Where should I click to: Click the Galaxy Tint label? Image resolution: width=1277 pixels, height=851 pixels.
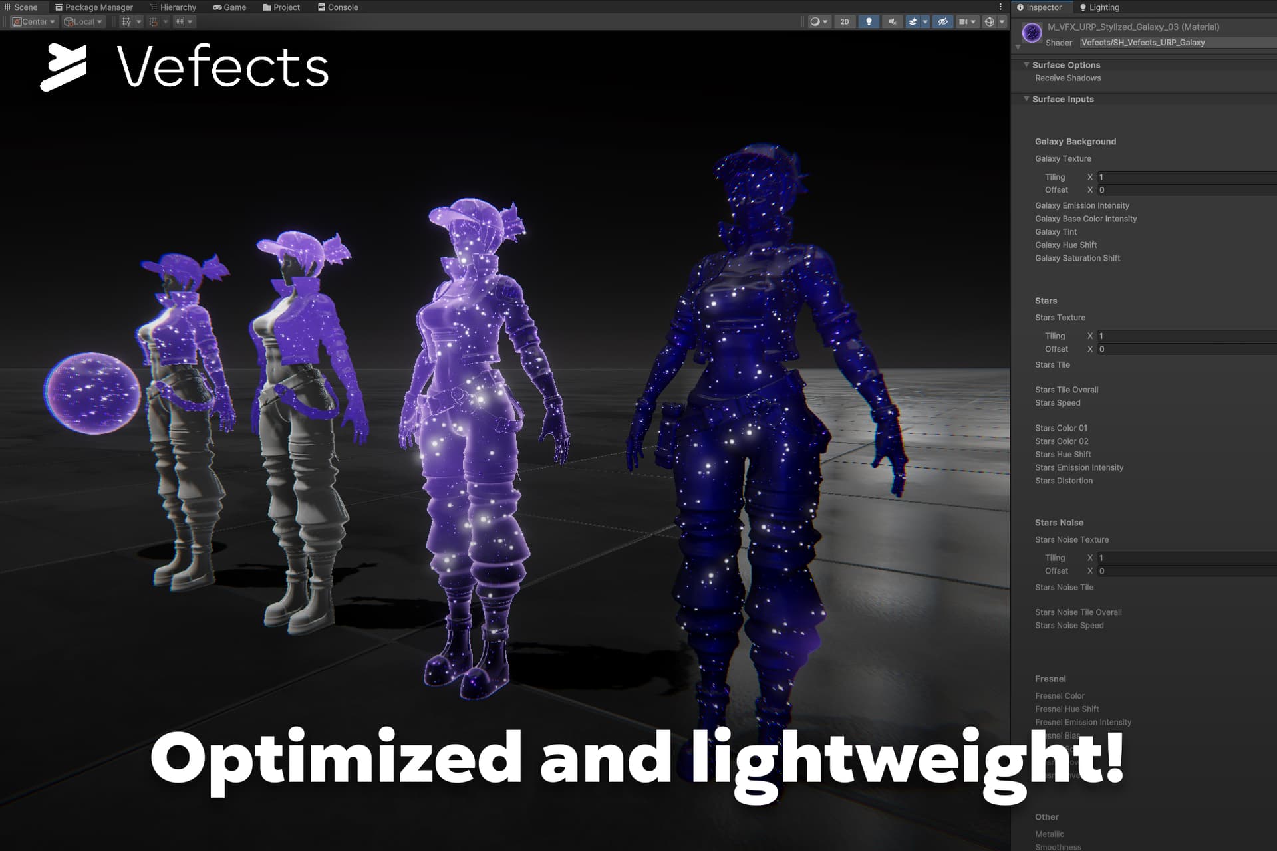click(1056, 232)
